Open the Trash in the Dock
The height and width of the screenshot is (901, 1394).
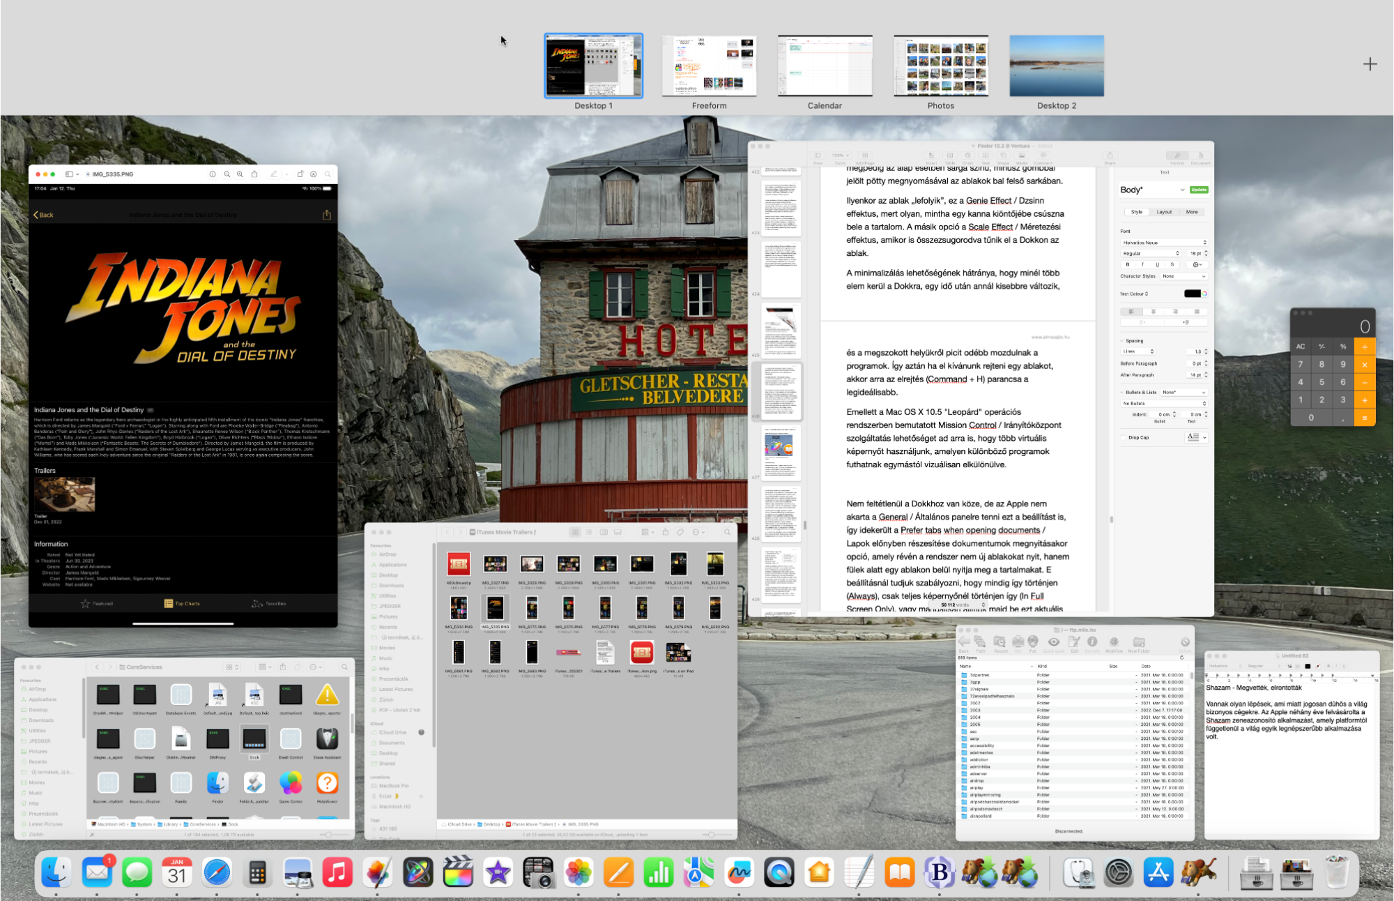[1337, 872]
